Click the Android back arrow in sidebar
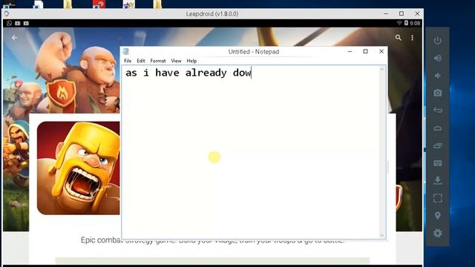Screen dimensions: 475x267 (437, 111)
